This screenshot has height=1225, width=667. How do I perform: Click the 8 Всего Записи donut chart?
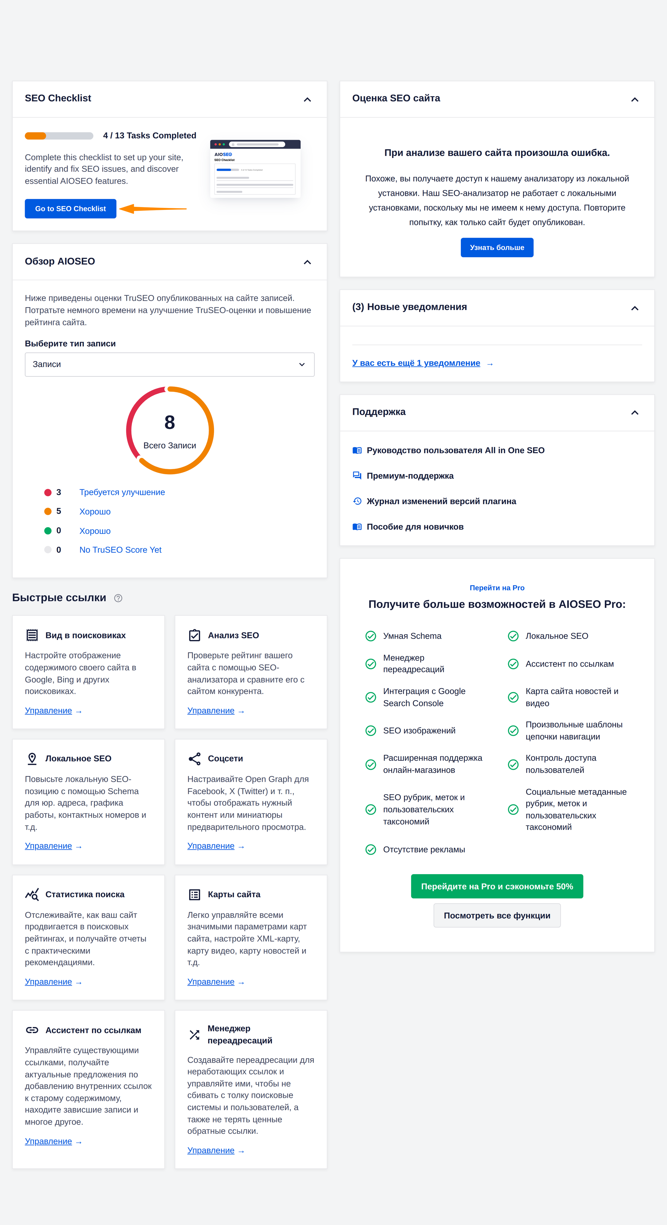(x=170, y=430)
